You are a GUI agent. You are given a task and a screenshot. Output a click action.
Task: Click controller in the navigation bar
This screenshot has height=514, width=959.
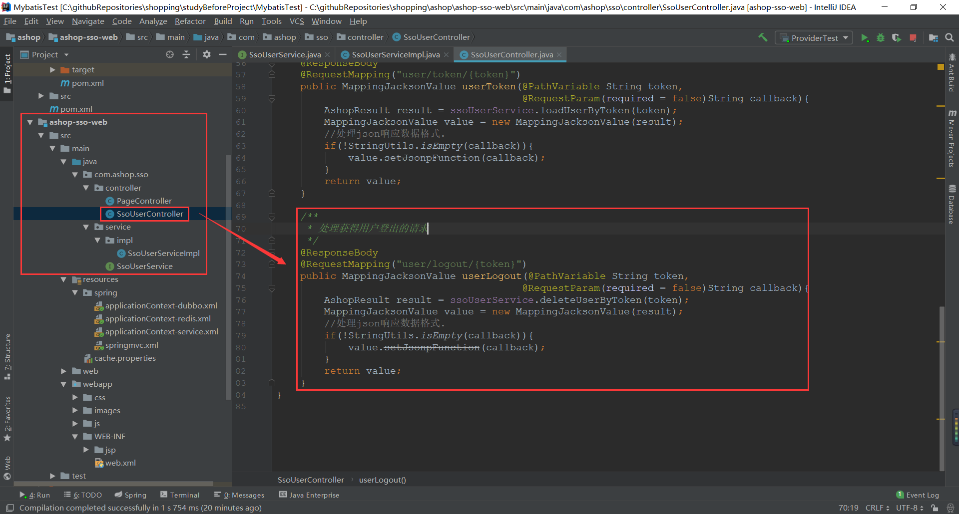(360, 37)
